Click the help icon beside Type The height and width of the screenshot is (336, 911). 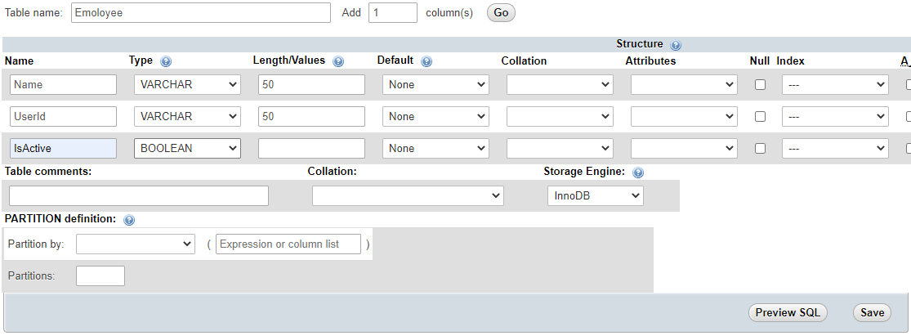click(166, 61)
